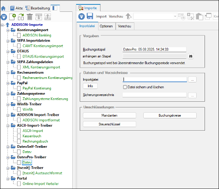This screenshot has width=219, height=189.
Task: Collapse the Rechenzentrum folder
Action: pos(8,73)
